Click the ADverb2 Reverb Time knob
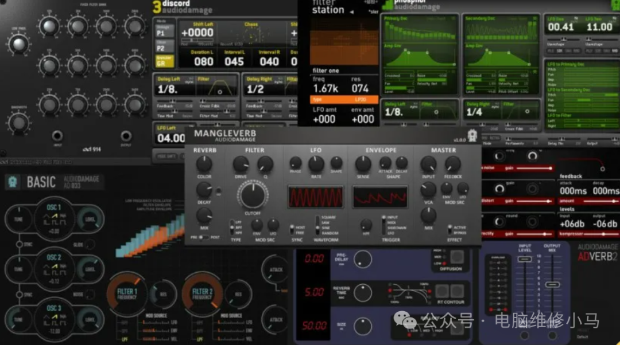Image resolution: width=620 pixels, height=345 pixels. point(363,293)
